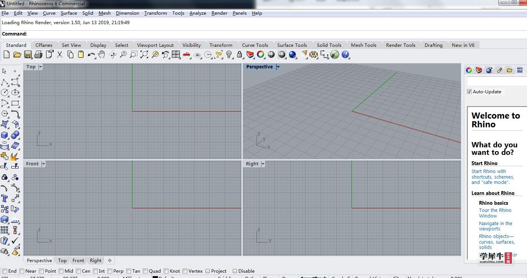Enable the Point osnap checkbox

click(41, 271)
